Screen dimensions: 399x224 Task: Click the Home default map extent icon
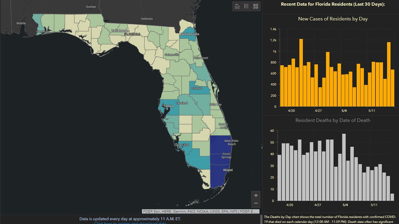[x=237, y=6]
